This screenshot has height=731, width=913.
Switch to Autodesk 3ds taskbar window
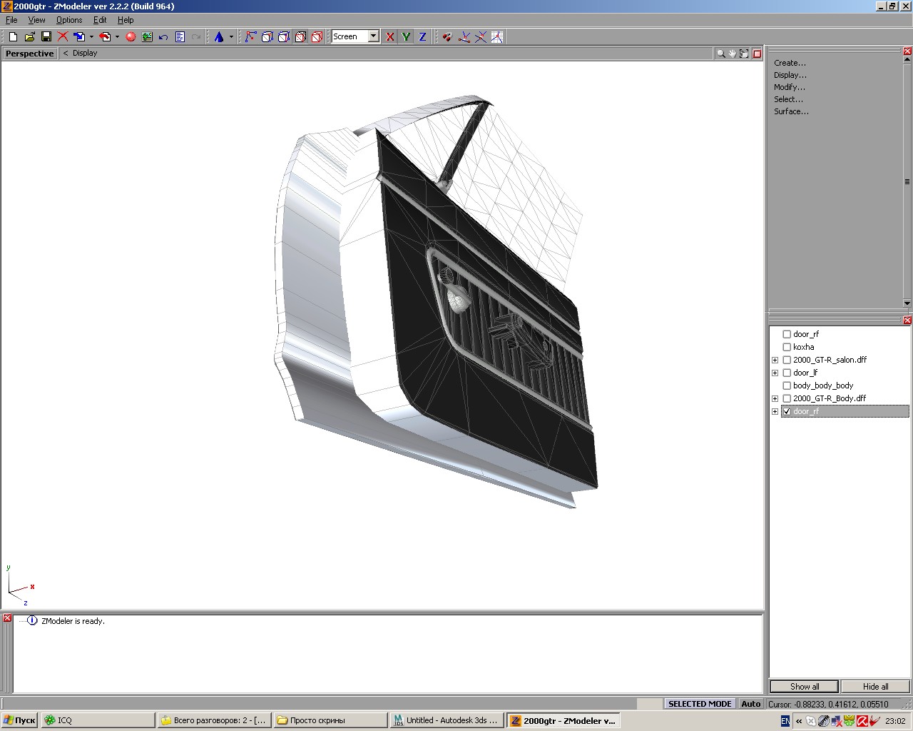click(x=446, y=720)
